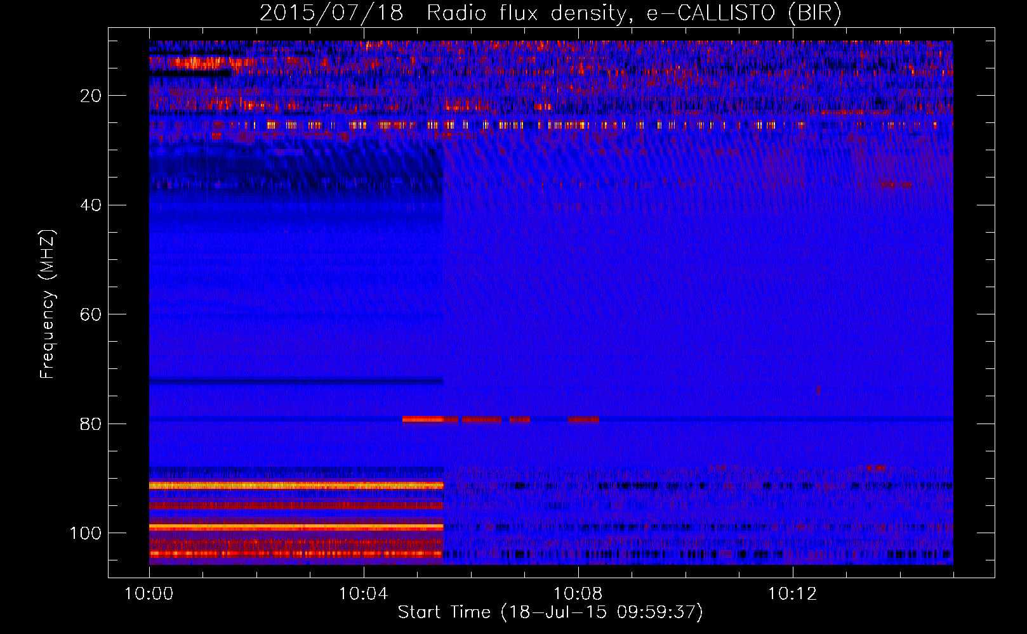Click the '20' frequency tick label
Viewport: 1027px width, 634px height.
pyautogui.click(x=91, y=96)
